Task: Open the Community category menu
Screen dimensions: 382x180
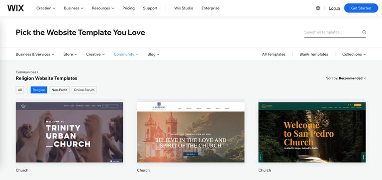Action: [126, 54]
